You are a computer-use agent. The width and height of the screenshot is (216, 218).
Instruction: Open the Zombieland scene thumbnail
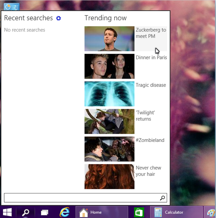pos(109,149)
